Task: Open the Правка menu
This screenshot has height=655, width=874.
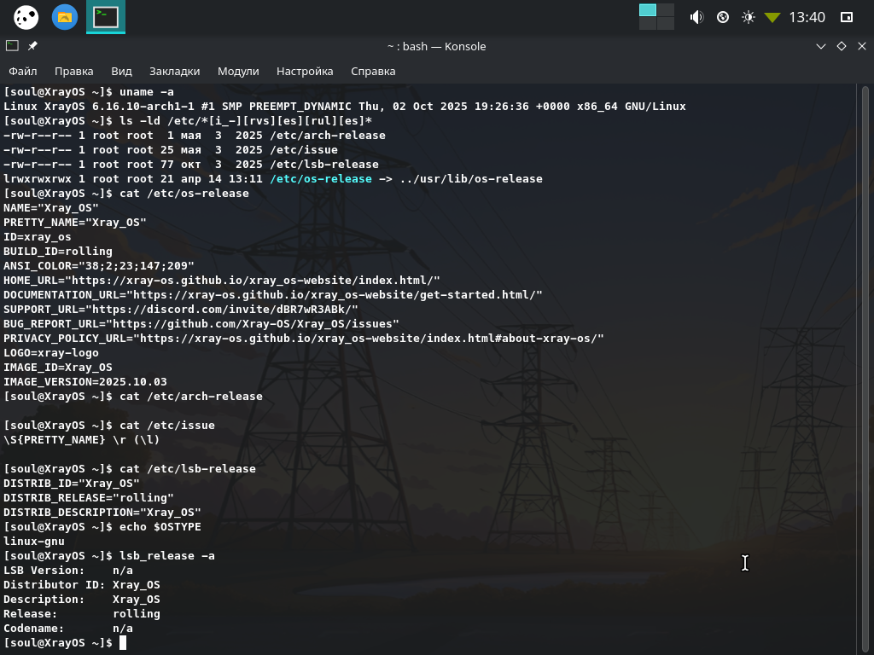Action: click(x=73, y=72)
